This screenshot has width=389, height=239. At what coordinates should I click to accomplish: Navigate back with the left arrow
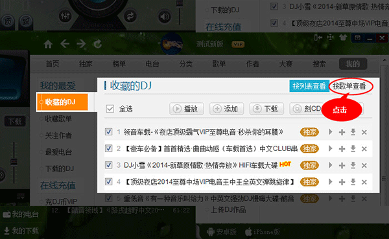point(65,44)
